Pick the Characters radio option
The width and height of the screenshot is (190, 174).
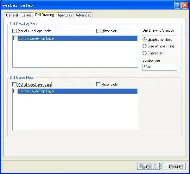click(x=145, y=53)
